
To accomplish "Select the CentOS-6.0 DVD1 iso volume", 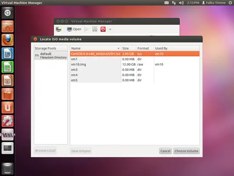I will point(135,54).
